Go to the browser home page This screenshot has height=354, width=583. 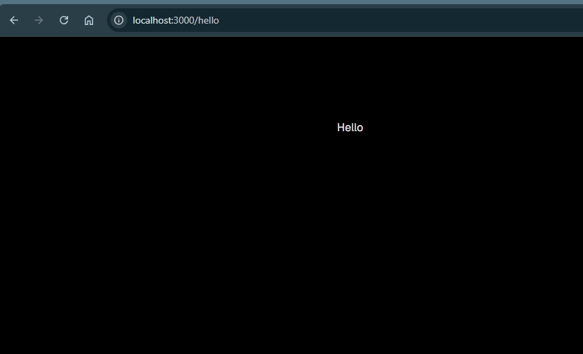point(89,20)
